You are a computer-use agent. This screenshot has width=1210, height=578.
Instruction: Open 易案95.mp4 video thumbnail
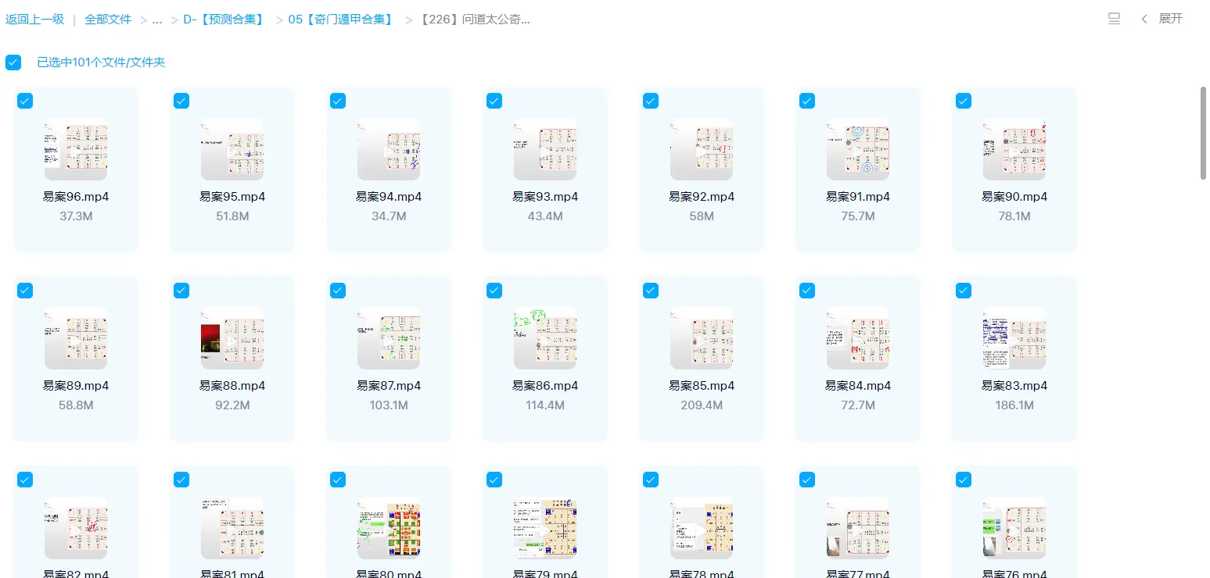(x=232, y=150)
